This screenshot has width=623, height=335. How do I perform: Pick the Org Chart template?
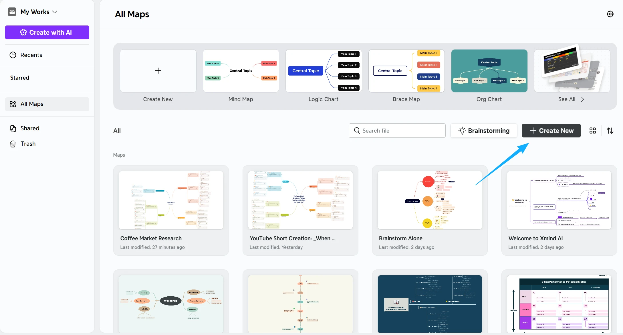point(489,71)
